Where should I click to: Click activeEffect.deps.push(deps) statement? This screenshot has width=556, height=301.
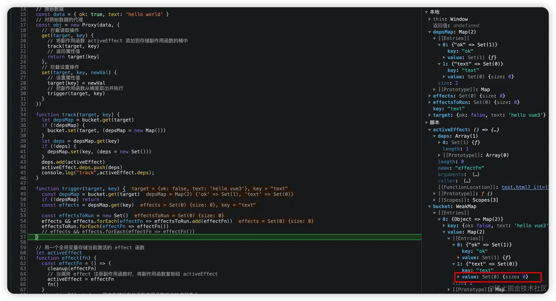(82, 167)
